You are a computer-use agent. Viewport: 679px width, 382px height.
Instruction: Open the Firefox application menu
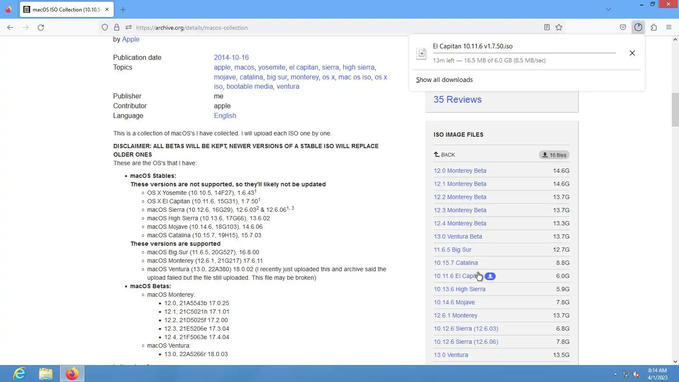coord(669,28)
